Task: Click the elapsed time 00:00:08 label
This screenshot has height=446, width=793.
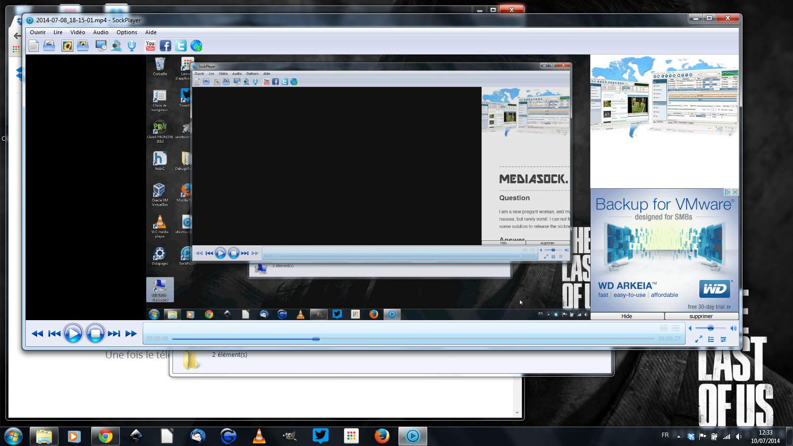Action: 157,338
